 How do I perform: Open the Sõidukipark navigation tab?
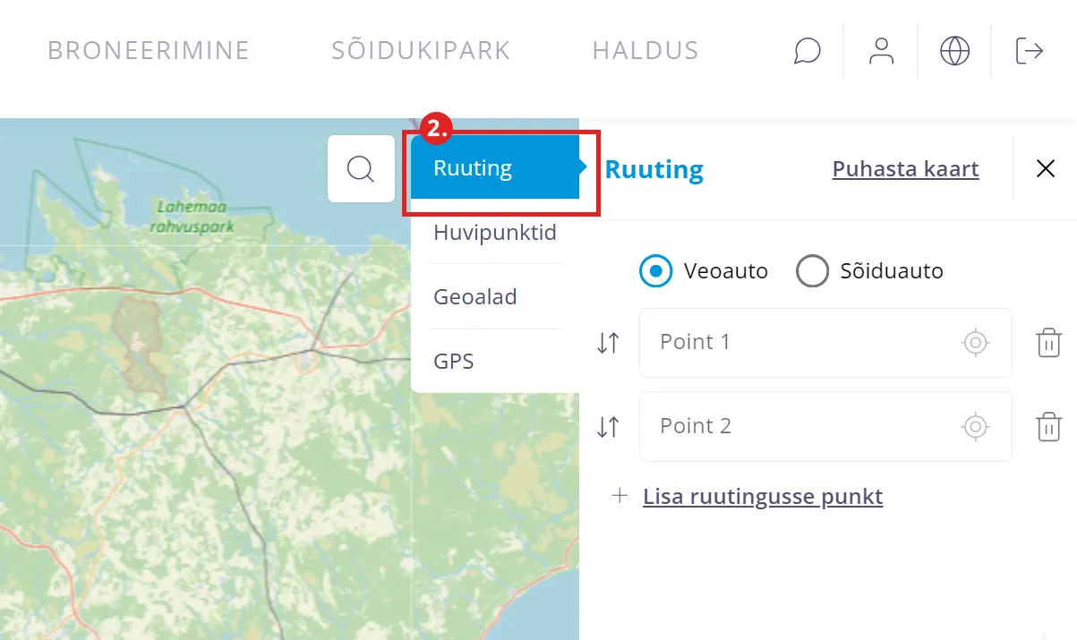421,50
